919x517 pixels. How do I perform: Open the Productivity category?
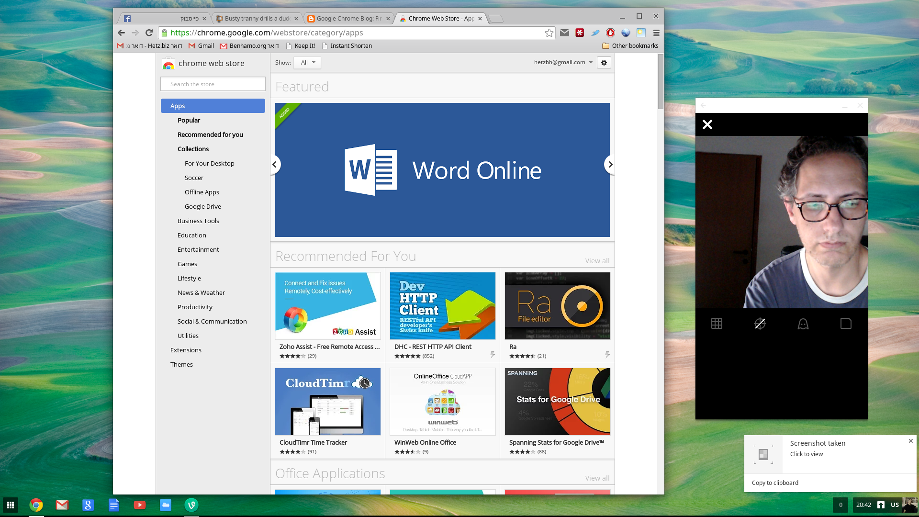click(x=195, y=307)
